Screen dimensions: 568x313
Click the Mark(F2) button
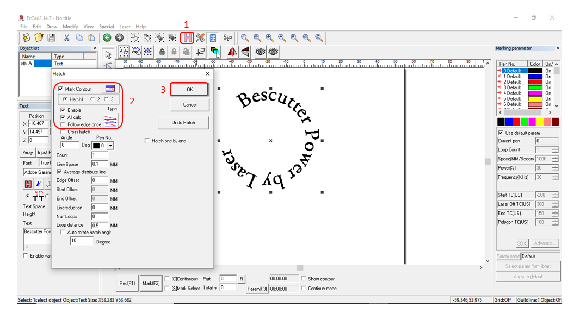[x=151, y=283]
